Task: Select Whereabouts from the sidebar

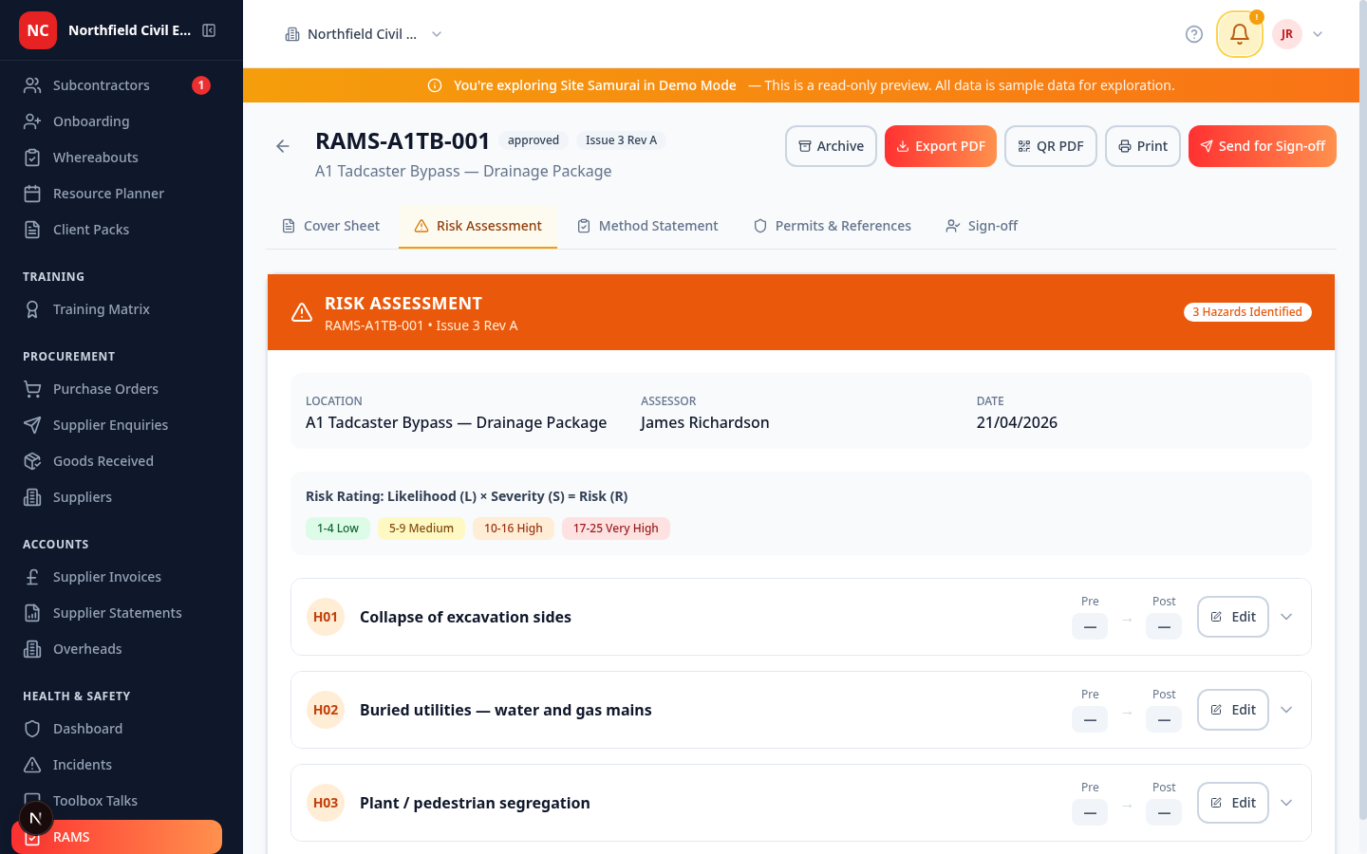Action: 96,157
